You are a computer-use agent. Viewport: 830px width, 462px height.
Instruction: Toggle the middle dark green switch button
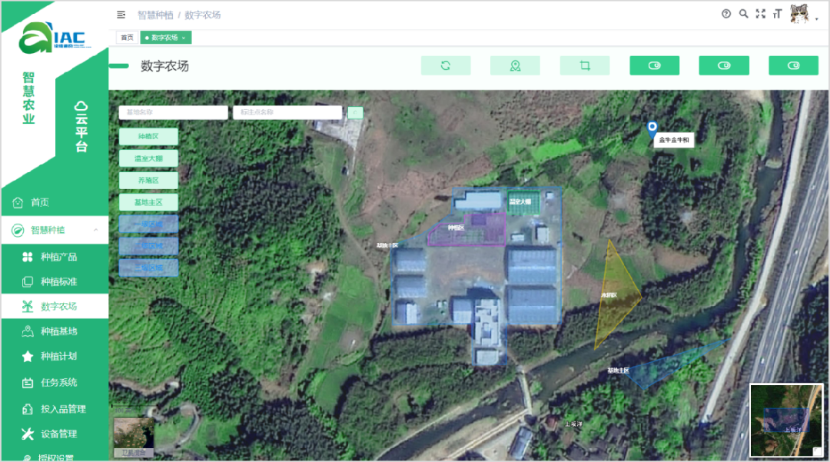point(723,66)
